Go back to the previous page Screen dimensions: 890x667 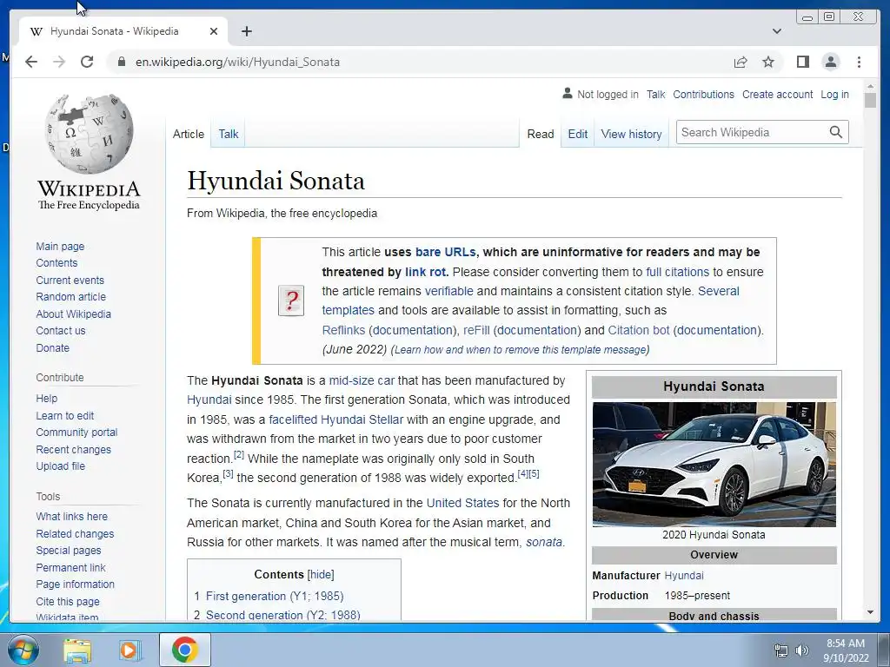coord(31,62)
